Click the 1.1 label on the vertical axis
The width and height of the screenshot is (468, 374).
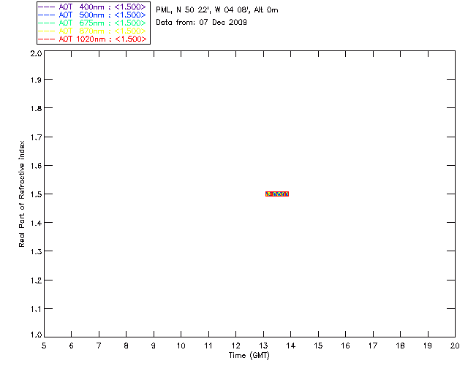click(36, 309)
